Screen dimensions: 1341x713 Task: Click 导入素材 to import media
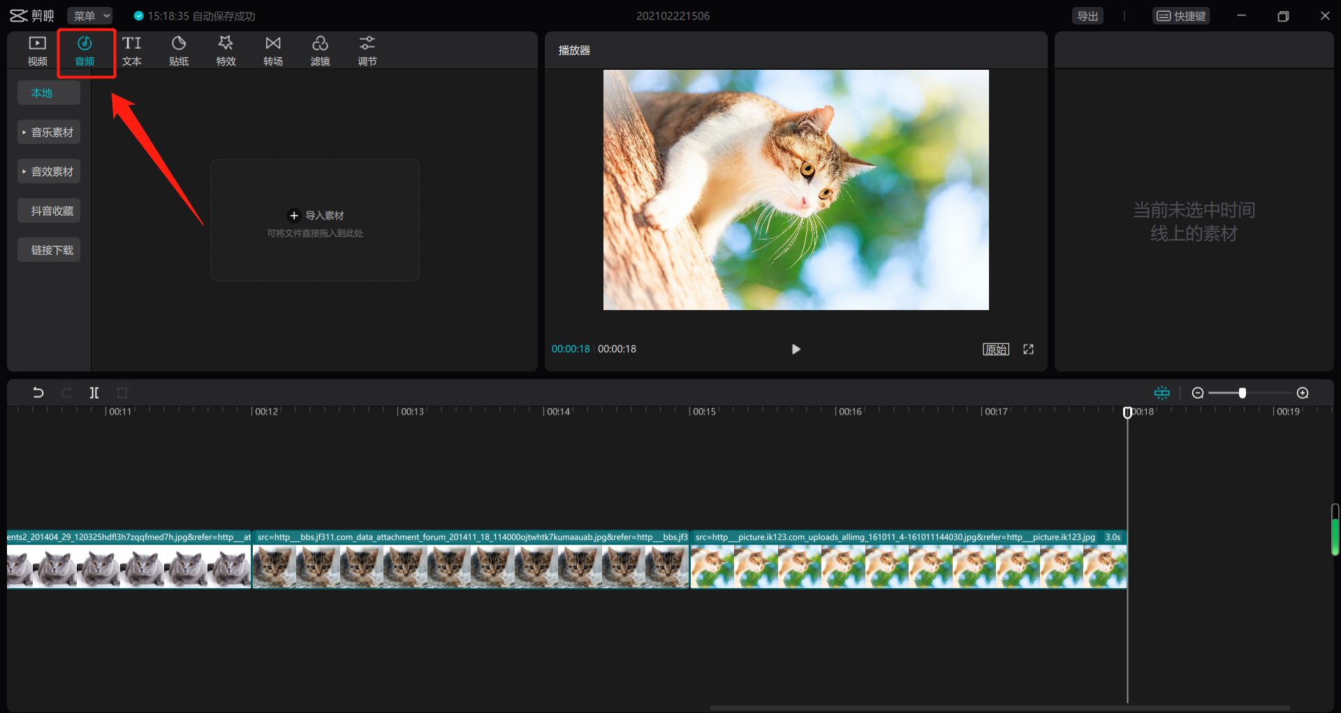pos(316,216)
